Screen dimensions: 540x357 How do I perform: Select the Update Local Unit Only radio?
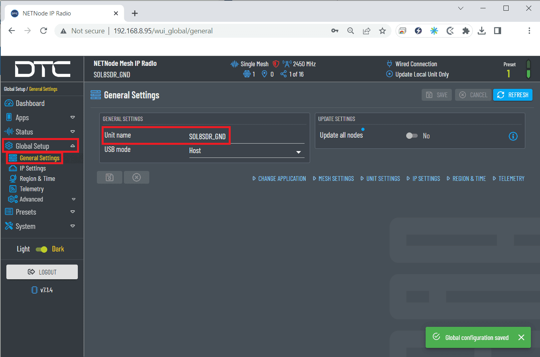(x=390, y=74)
